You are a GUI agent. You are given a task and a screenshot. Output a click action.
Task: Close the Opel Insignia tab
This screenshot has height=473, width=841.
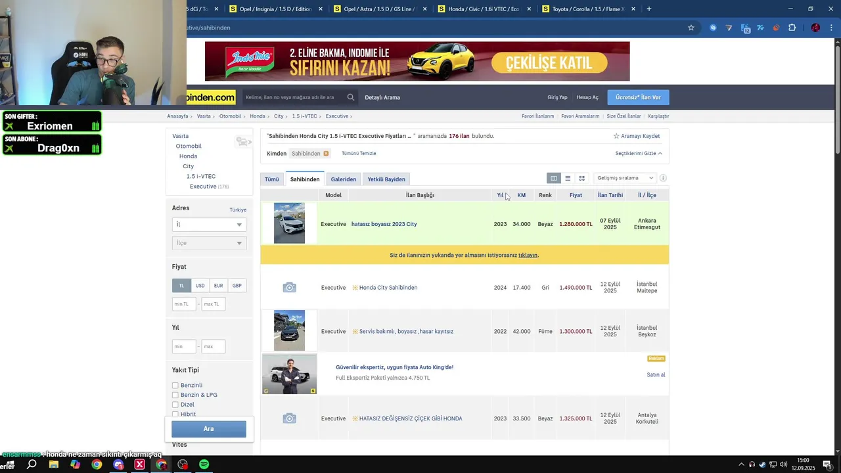coord(321,9)
